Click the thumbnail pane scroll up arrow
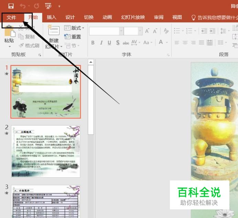 click(x=91, y=62)
